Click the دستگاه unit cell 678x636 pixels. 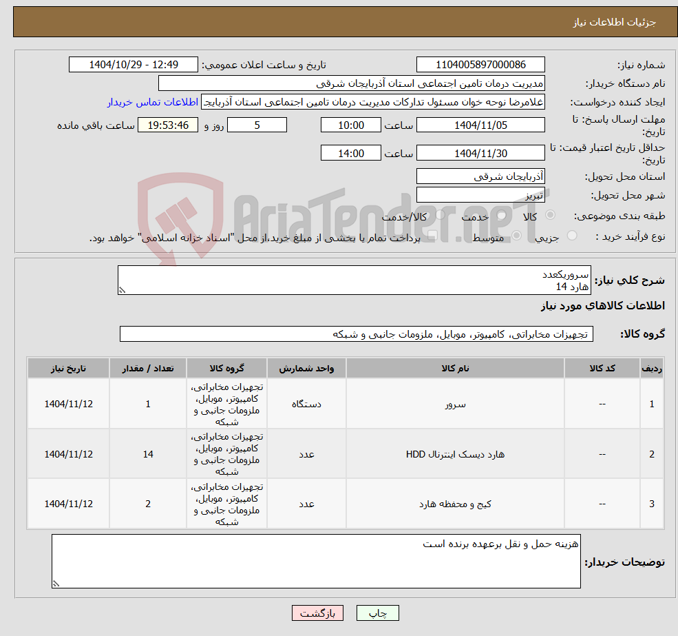point(306,404)
